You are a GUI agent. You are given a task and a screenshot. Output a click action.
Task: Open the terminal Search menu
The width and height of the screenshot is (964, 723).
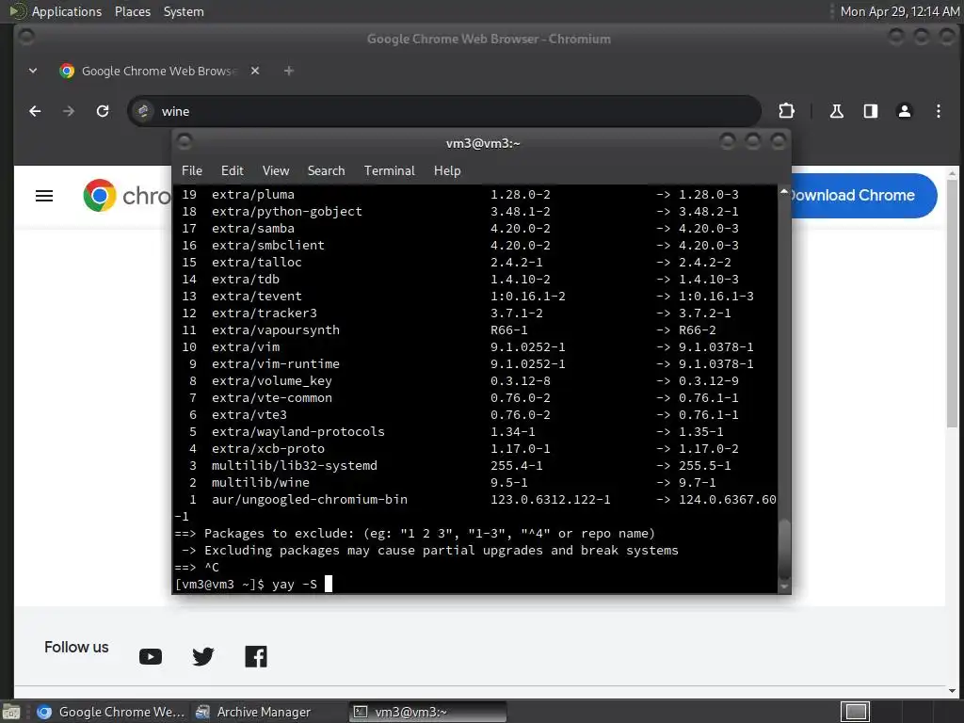pyautogui.click(x=326, y=171)
